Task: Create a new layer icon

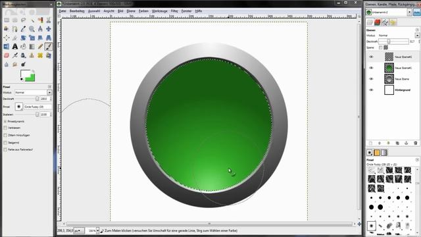Action: (370, 144)
